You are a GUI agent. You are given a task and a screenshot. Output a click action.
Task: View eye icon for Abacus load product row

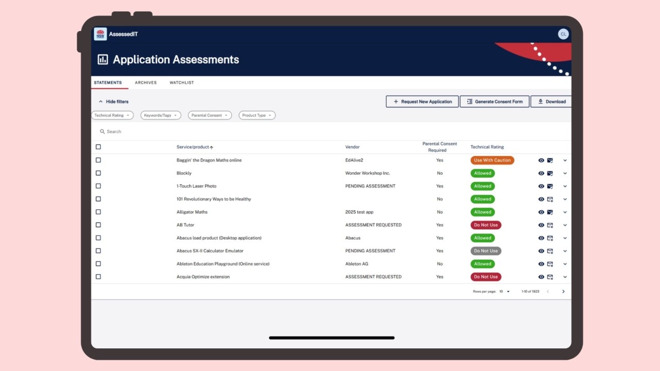541,238
